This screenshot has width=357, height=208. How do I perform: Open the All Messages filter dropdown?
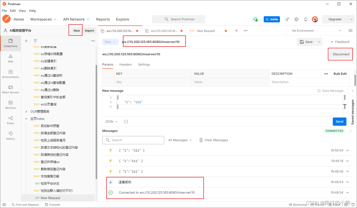(x=180, y=140)
